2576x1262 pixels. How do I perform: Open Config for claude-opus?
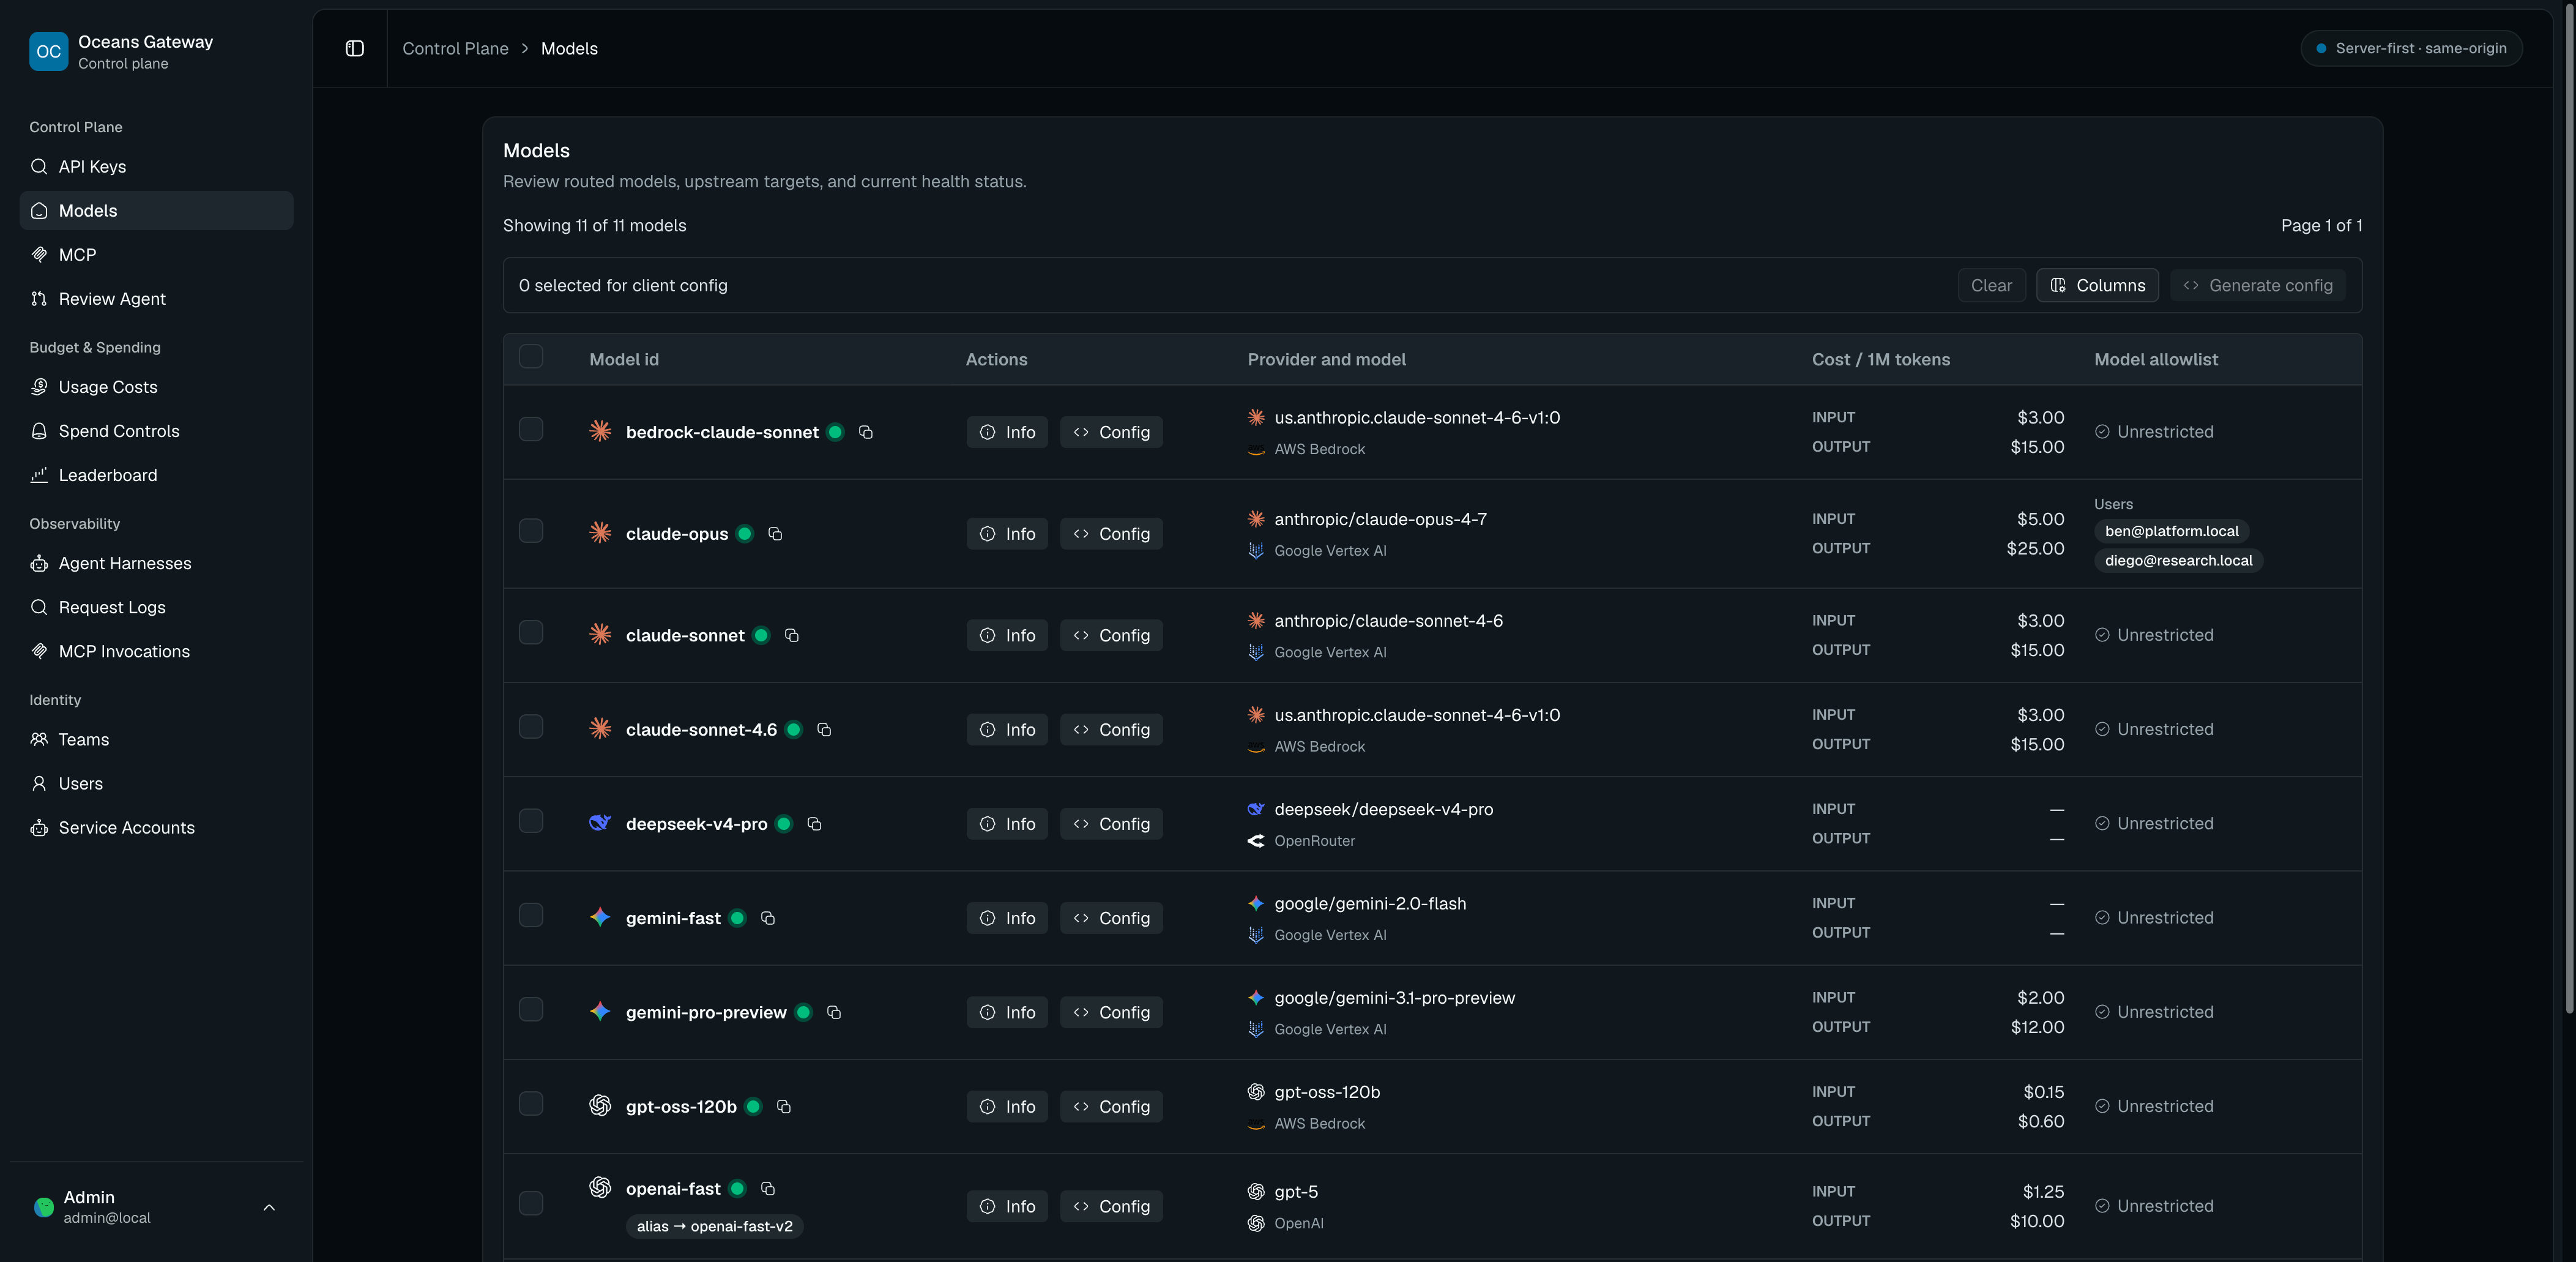(1111, 534)
